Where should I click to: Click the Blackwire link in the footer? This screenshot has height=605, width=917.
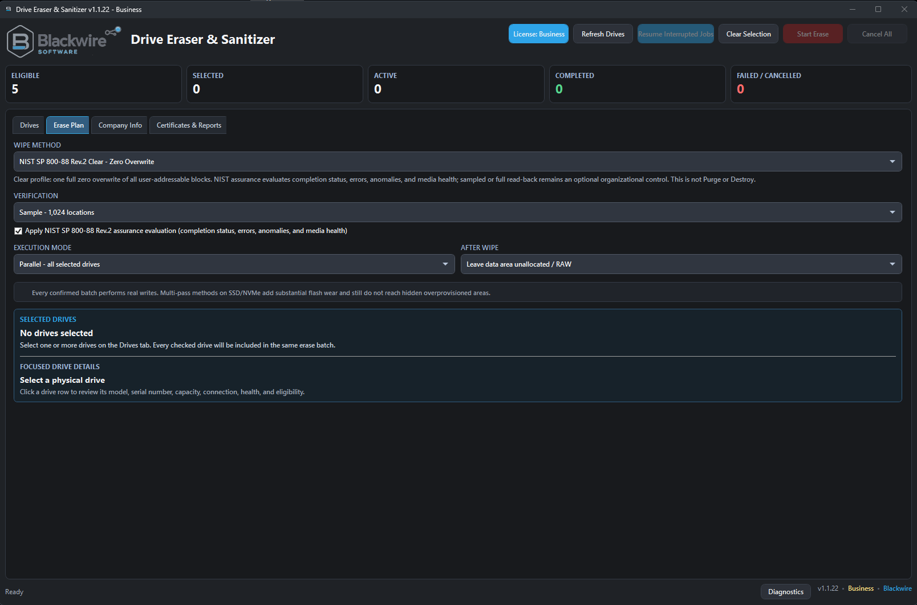point(897,588)
